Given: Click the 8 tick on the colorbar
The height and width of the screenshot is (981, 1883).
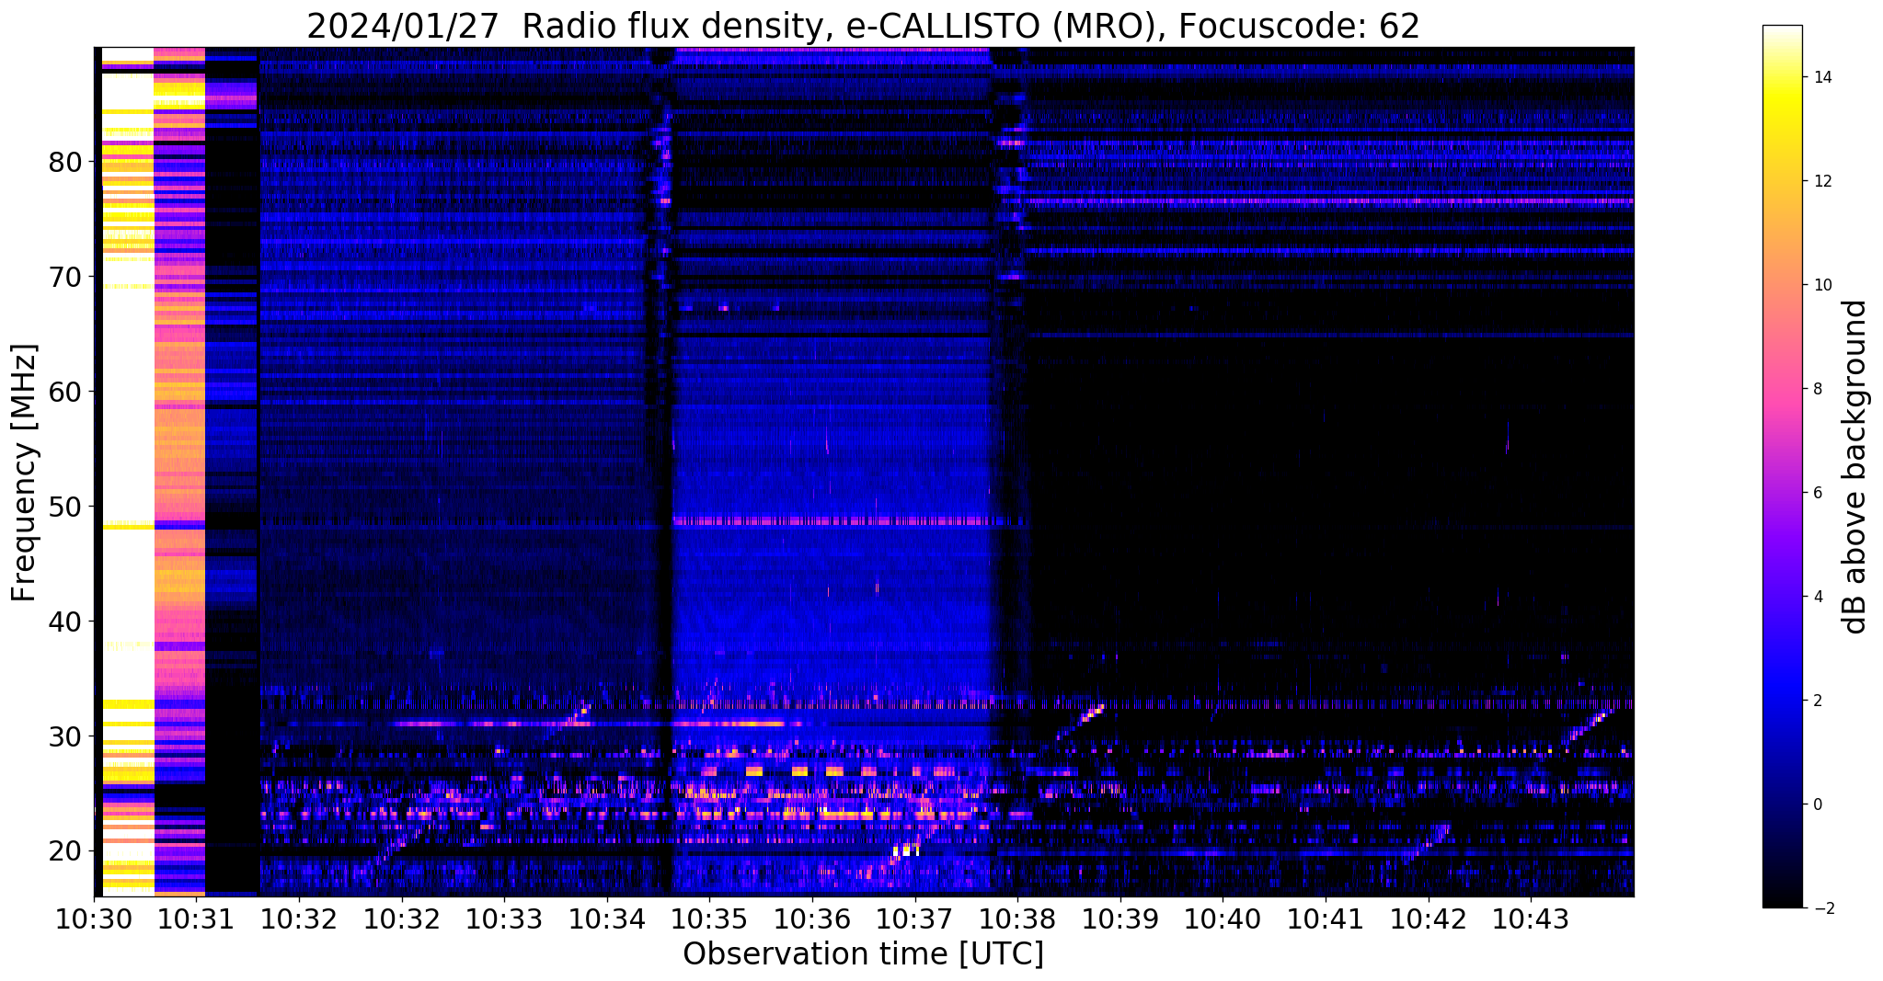Looking at the screenshot, I should pos(1817,389).
